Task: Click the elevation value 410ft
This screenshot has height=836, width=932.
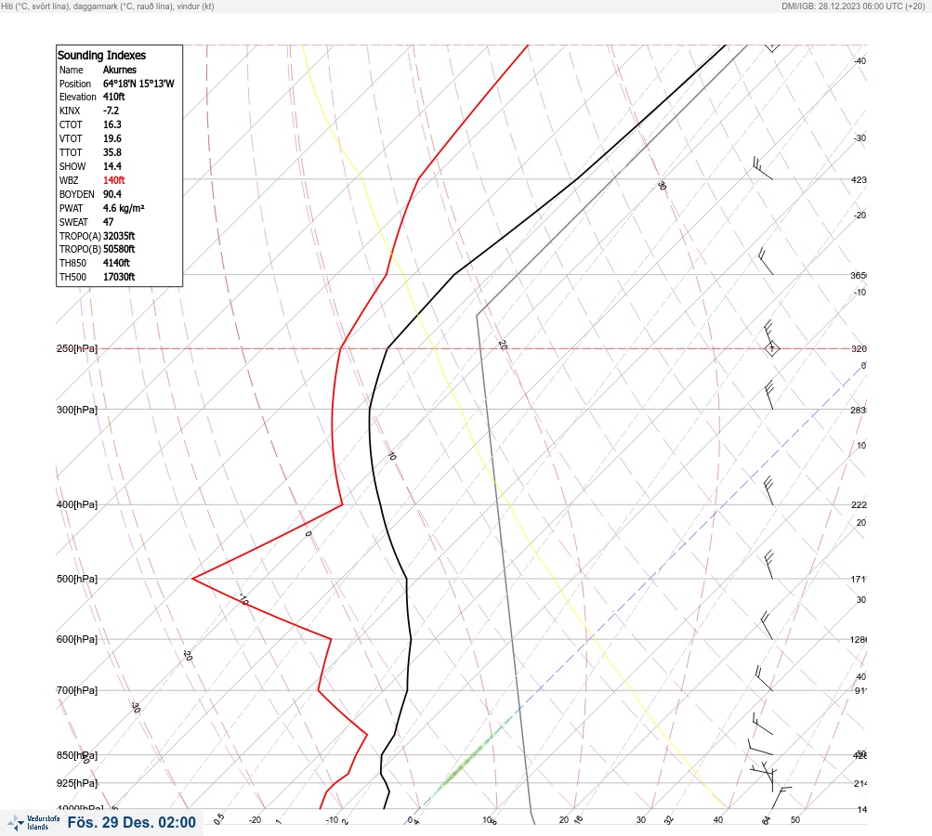Action: (x=114, y=97)
